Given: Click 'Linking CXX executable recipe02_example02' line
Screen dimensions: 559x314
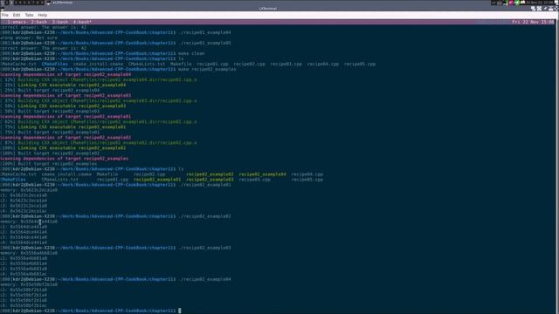Looking at the screenshot, I should (72, 147).
